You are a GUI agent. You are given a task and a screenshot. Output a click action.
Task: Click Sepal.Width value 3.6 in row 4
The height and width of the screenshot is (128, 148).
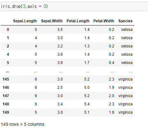point(60,54)
